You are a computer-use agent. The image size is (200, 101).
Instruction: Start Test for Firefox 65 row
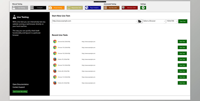182,83
